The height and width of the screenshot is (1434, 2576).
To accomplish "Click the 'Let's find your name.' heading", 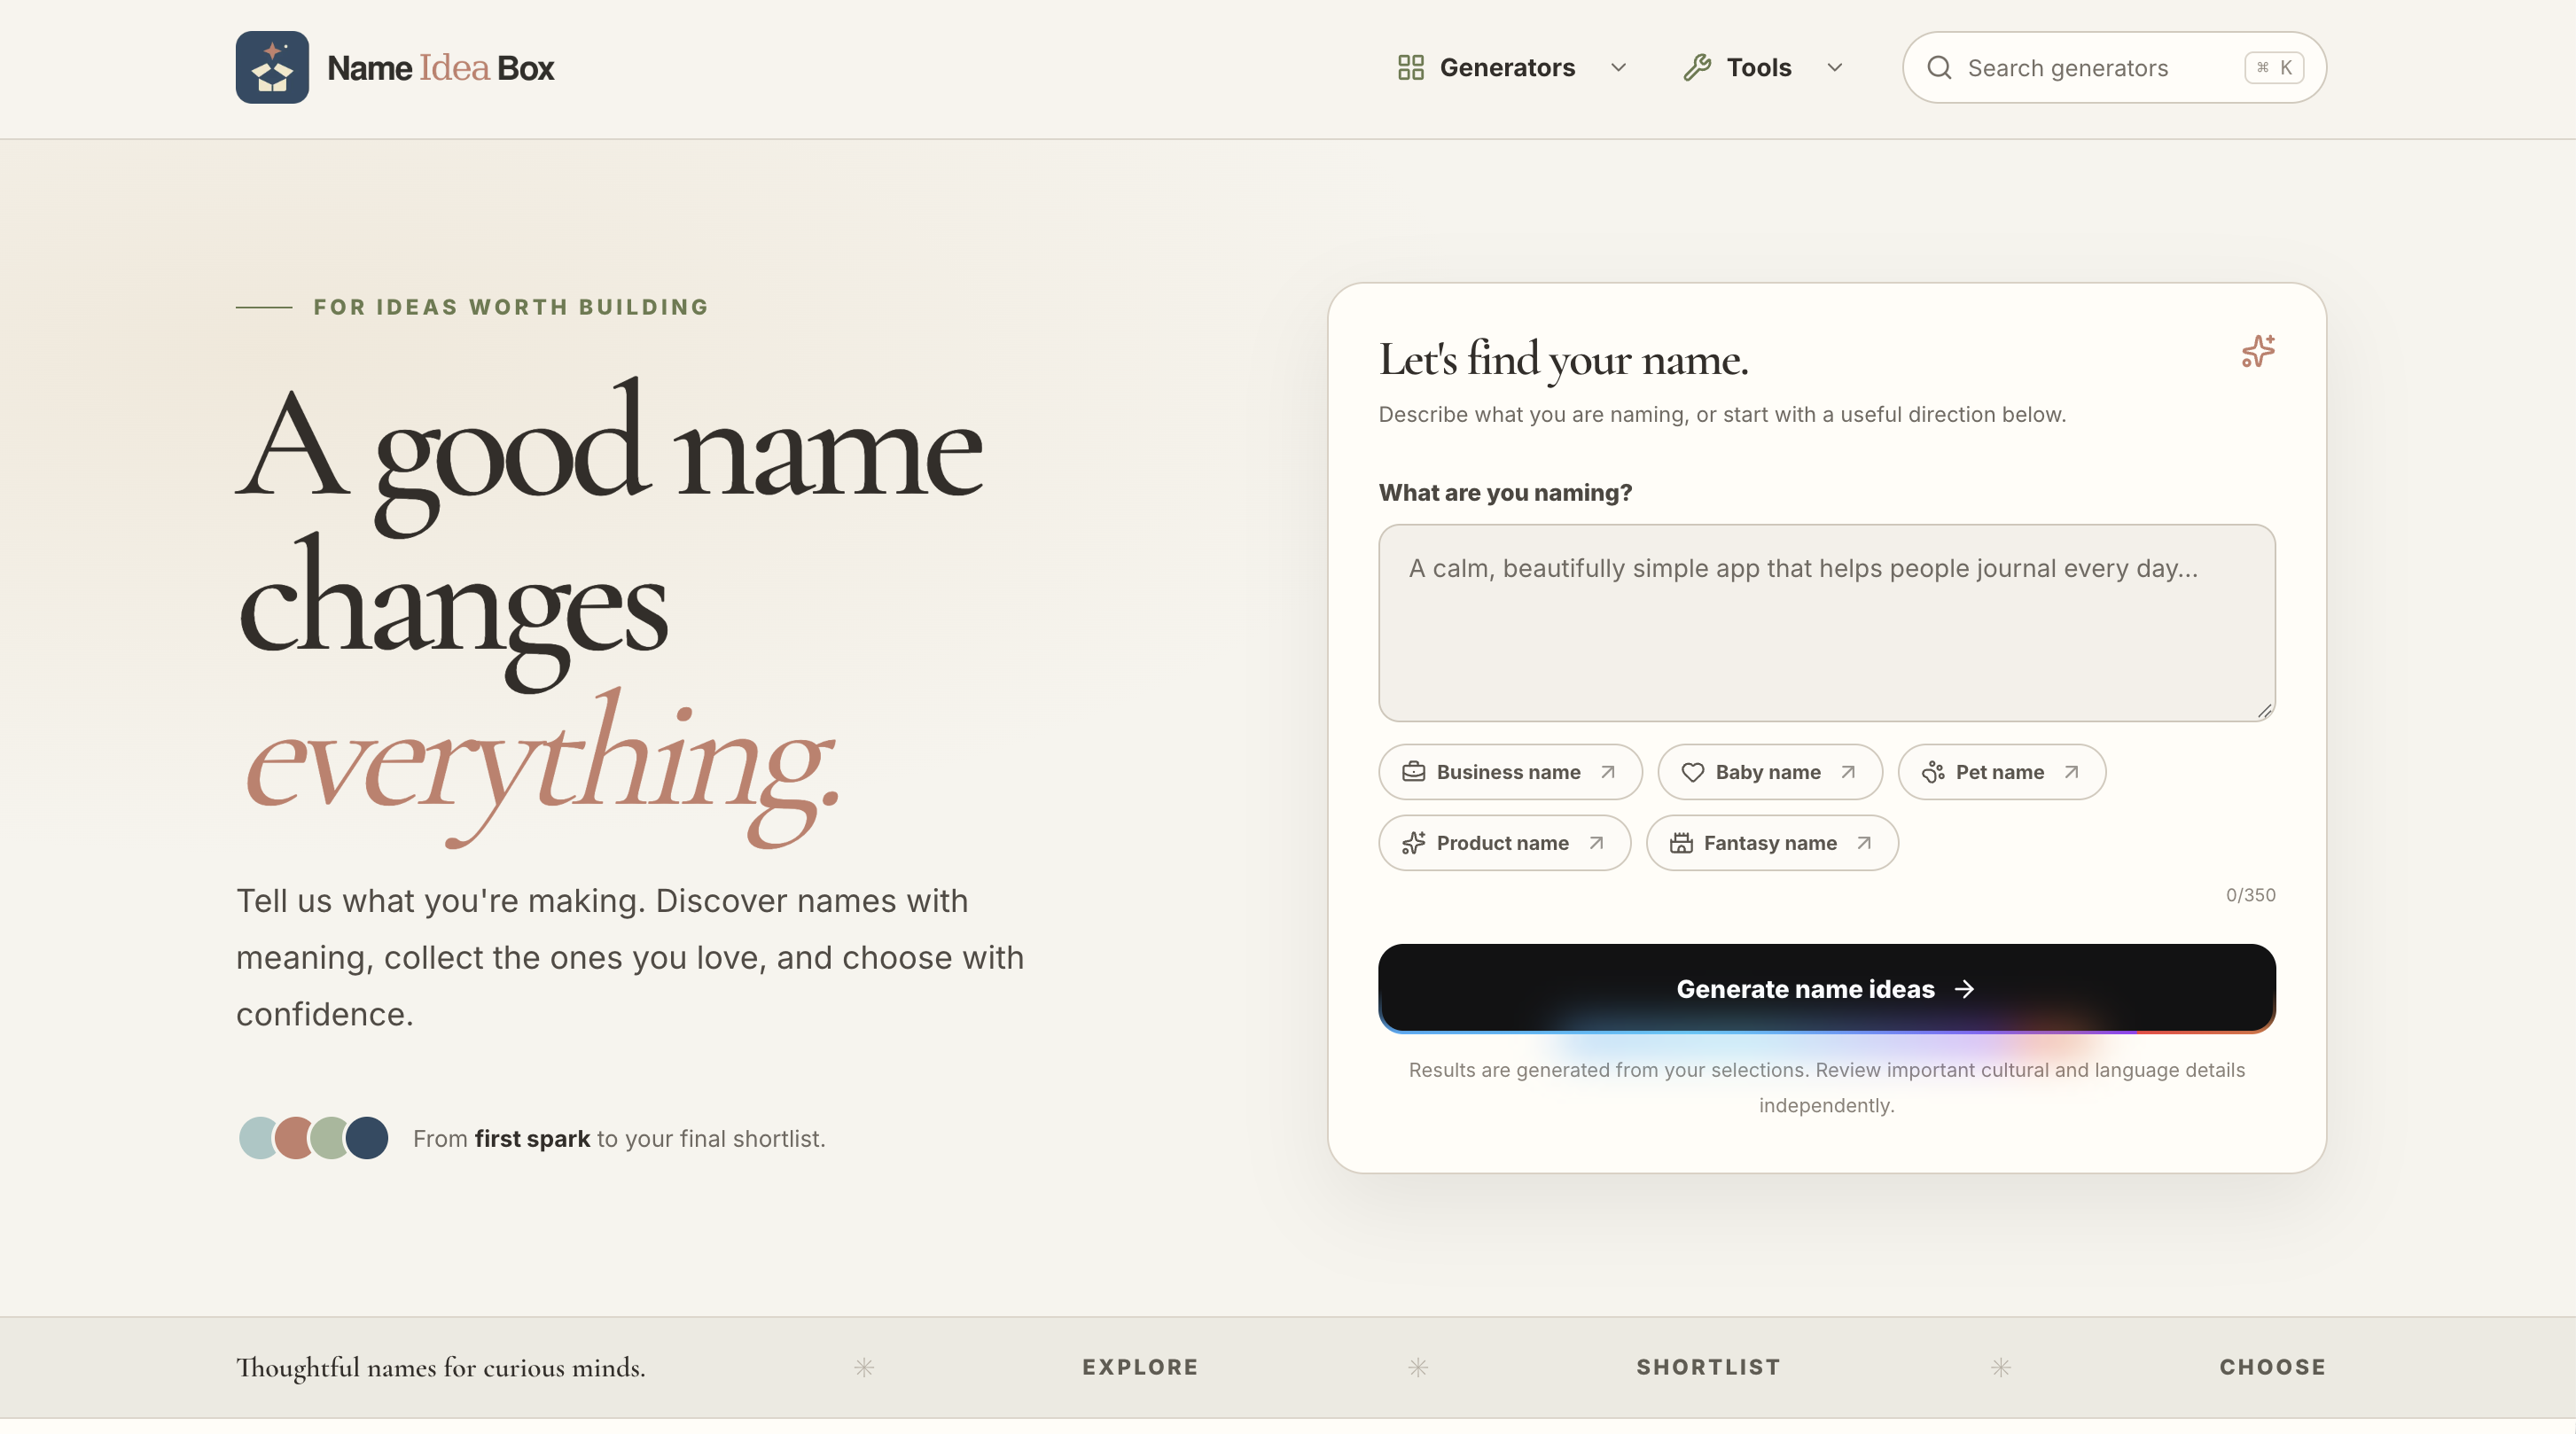I will click(x=1563, y=360).
